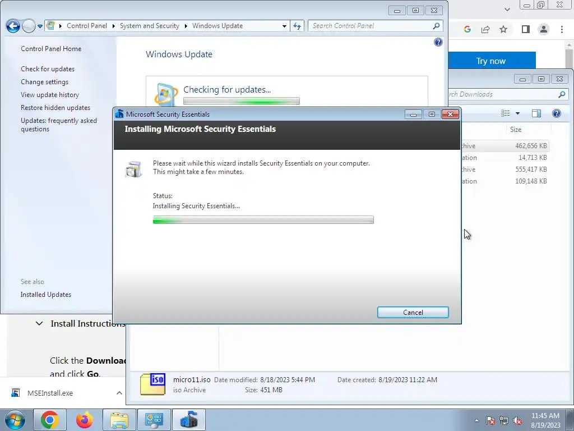
Task: Click Check for updates link
Action: tap(48, 69)
